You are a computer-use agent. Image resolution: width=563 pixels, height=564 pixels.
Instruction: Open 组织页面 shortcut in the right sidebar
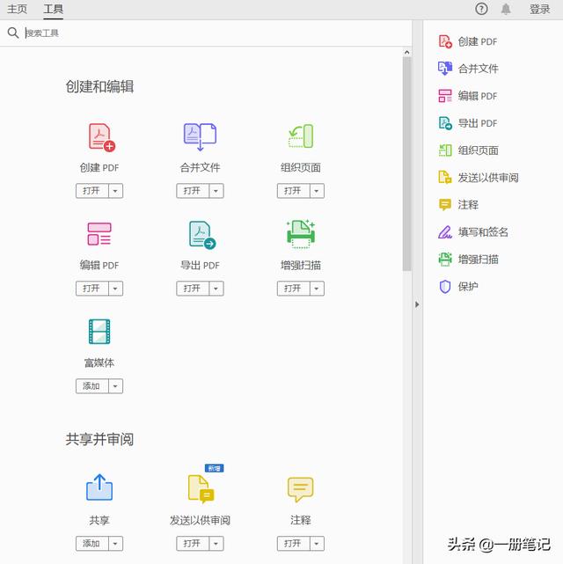coord(468,150)
